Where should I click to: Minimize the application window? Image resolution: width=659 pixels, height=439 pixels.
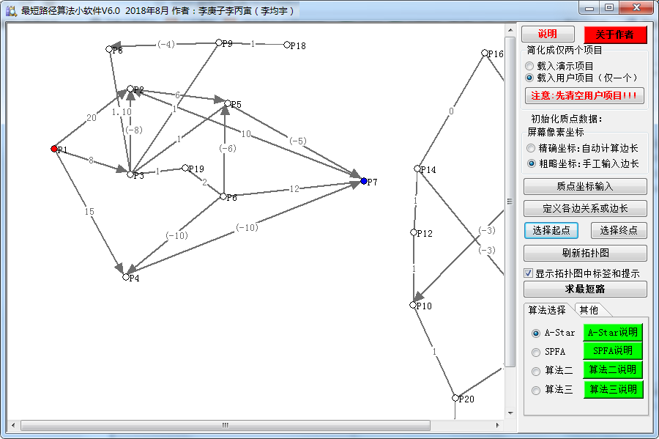589,8
